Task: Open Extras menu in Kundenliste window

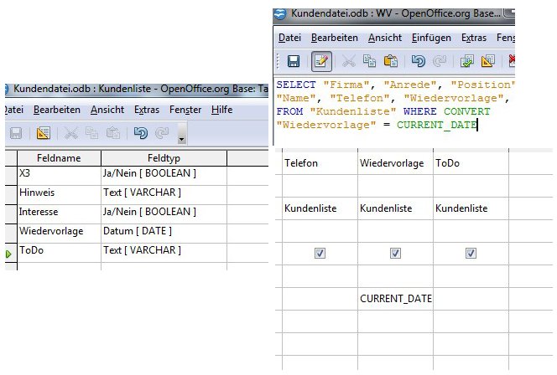Action: click(x=147, y=110)
